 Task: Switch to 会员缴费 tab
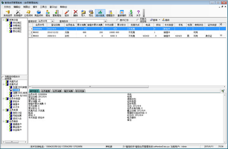pos(46,91)
